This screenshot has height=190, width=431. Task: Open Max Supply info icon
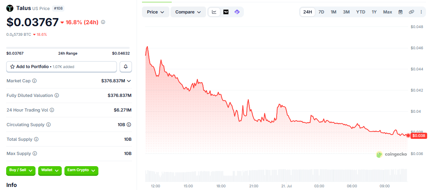click(x=34, y=153)
